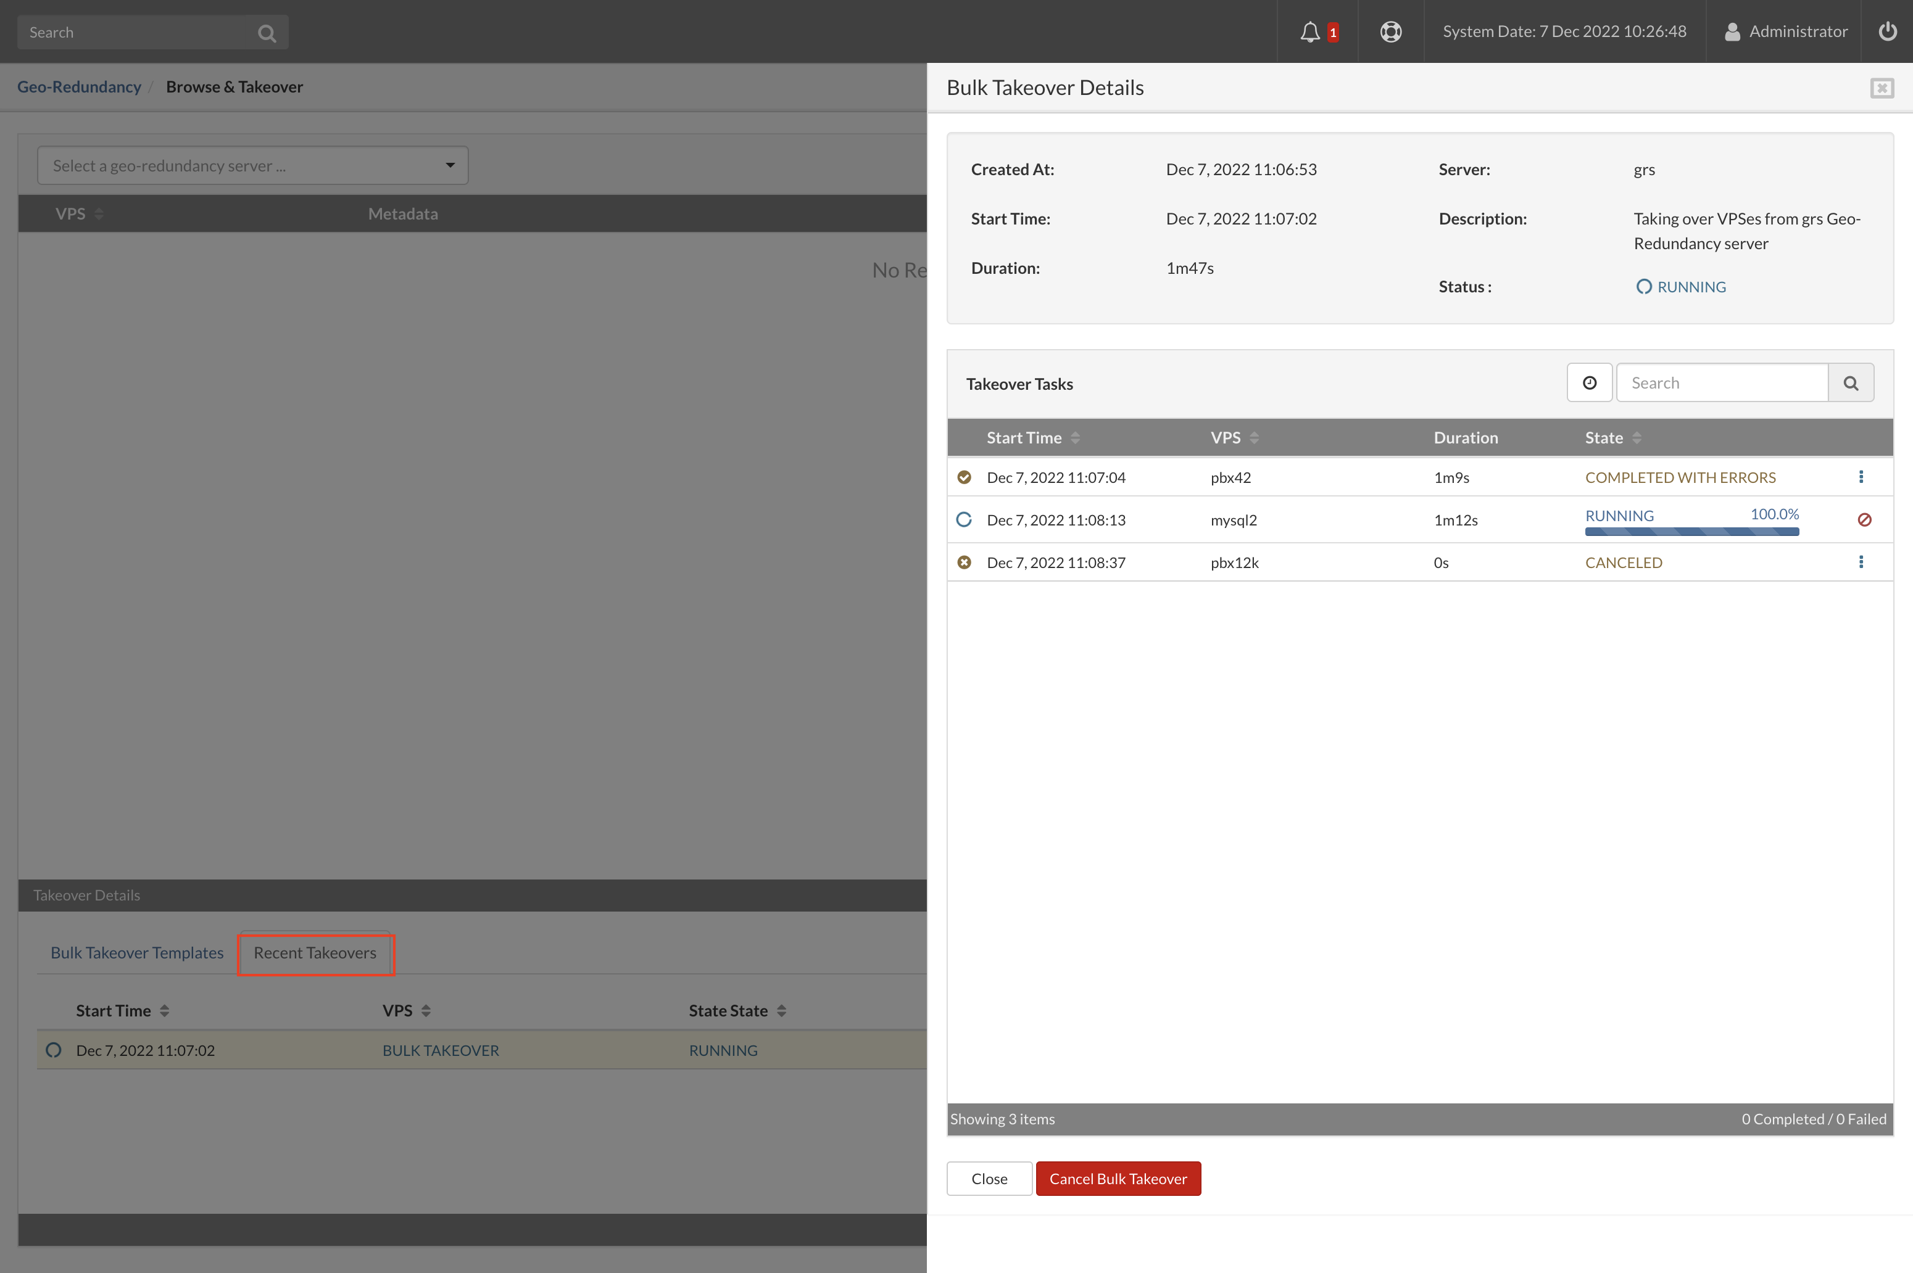Cancel the running mysql2 task icon

1864,519
